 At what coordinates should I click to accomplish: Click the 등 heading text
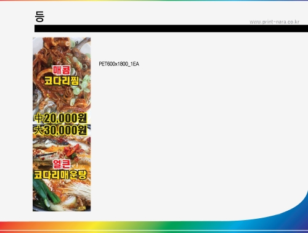pyautogui.click(x=39, y=17)
